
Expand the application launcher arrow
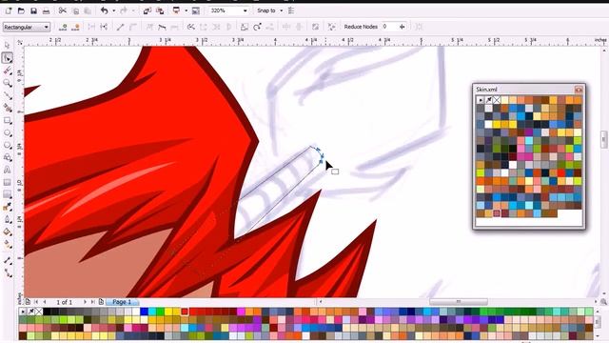click(186, 10)
